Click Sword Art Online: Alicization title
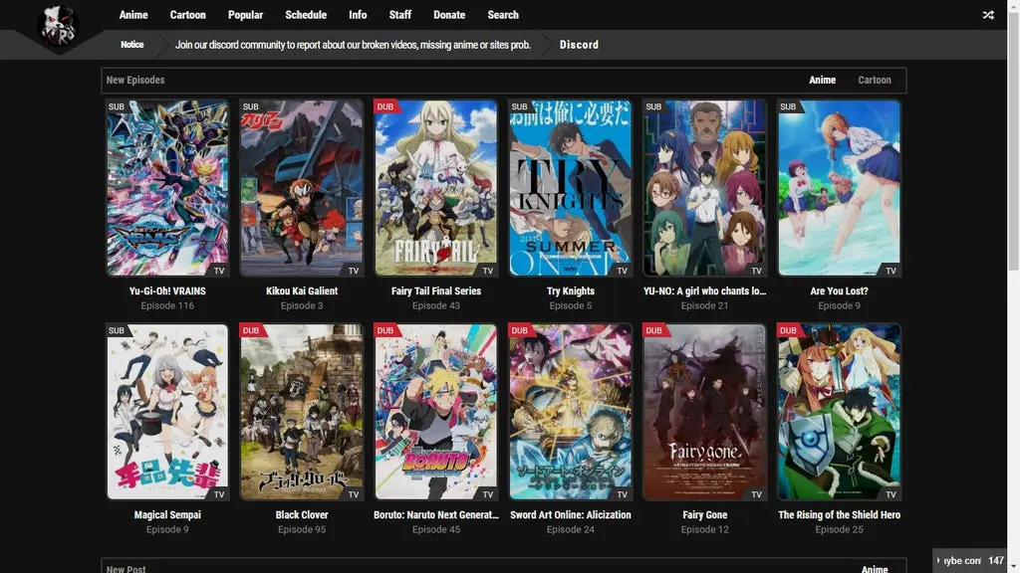Viewport: 1020px width, 573px height. [x=571, y=514]
